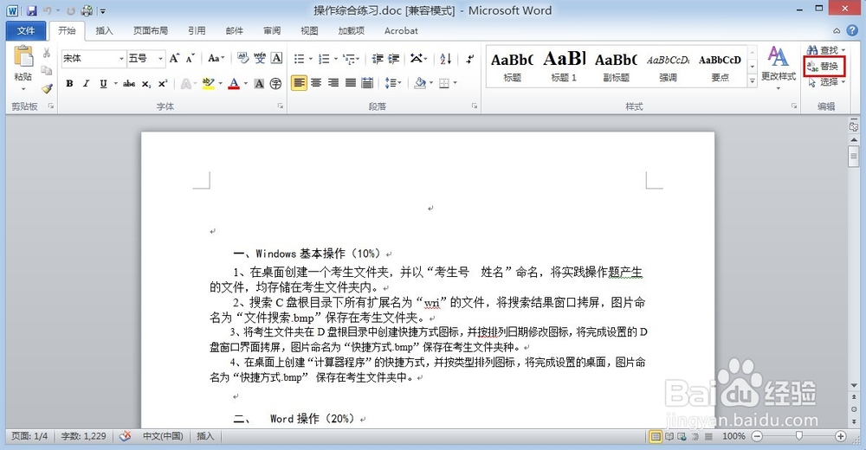Click the text effects glowing A icon
The image size is (866, 450).
coord(186,83)
